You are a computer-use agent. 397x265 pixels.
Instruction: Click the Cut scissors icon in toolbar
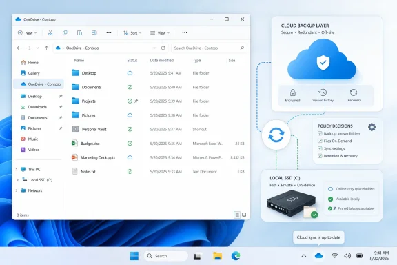point(50,32)
